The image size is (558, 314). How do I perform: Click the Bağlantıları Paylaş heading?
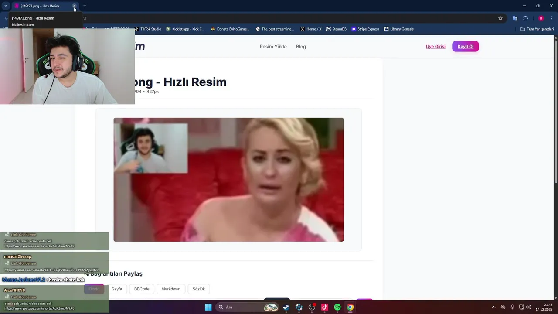(x=116, y=273)
